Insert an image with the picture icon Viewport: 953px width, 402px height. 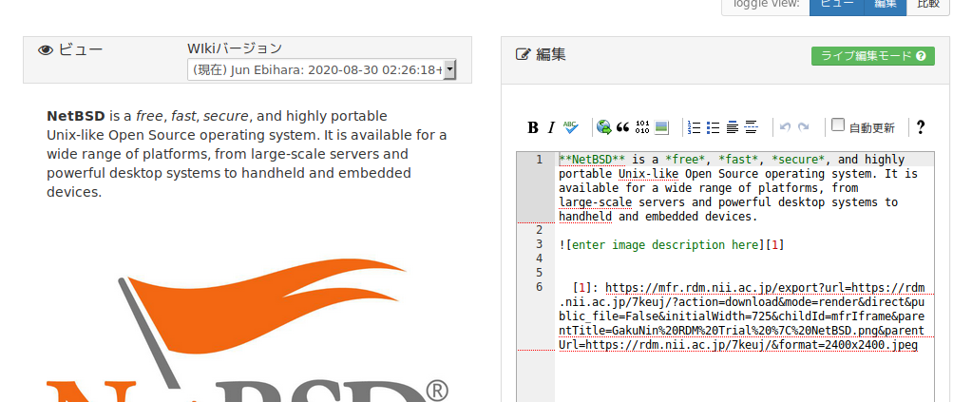tap(661, 127)
